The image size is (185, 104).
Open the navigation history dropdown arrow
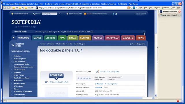pos(11,8)
